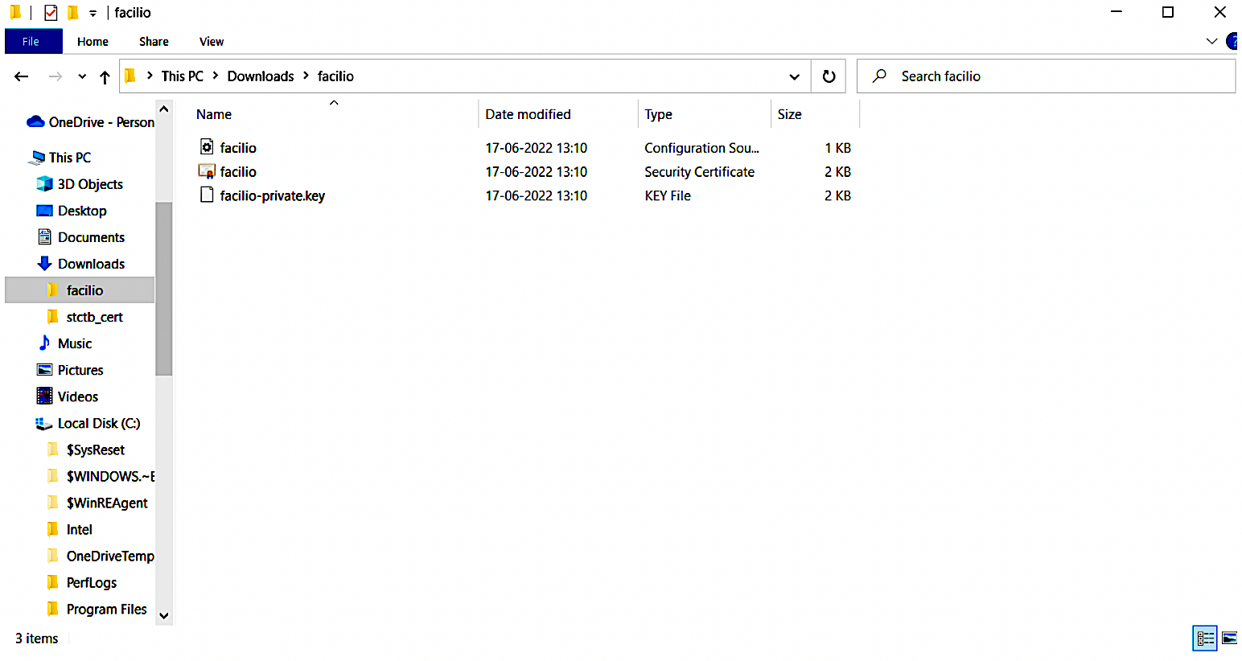Navigate to This PC via the breadcrumb

pyautogui.click(x=183, y=76)
